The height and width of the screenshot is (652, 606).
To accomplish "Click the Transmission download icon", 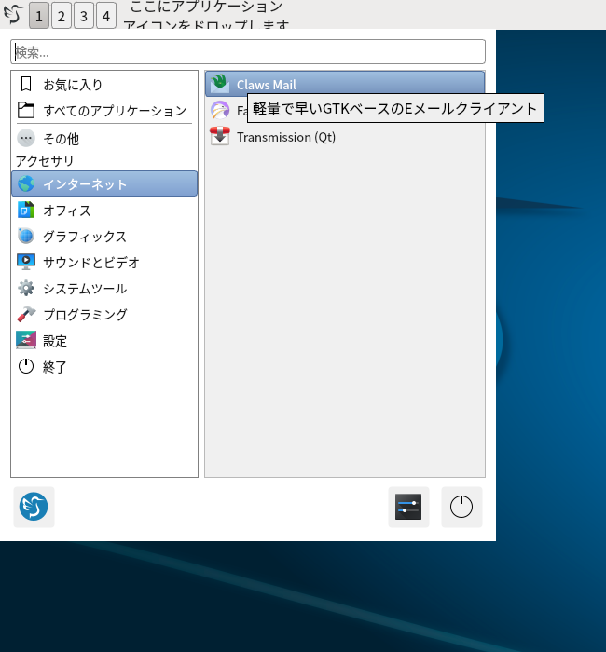I will pos(220,136).
